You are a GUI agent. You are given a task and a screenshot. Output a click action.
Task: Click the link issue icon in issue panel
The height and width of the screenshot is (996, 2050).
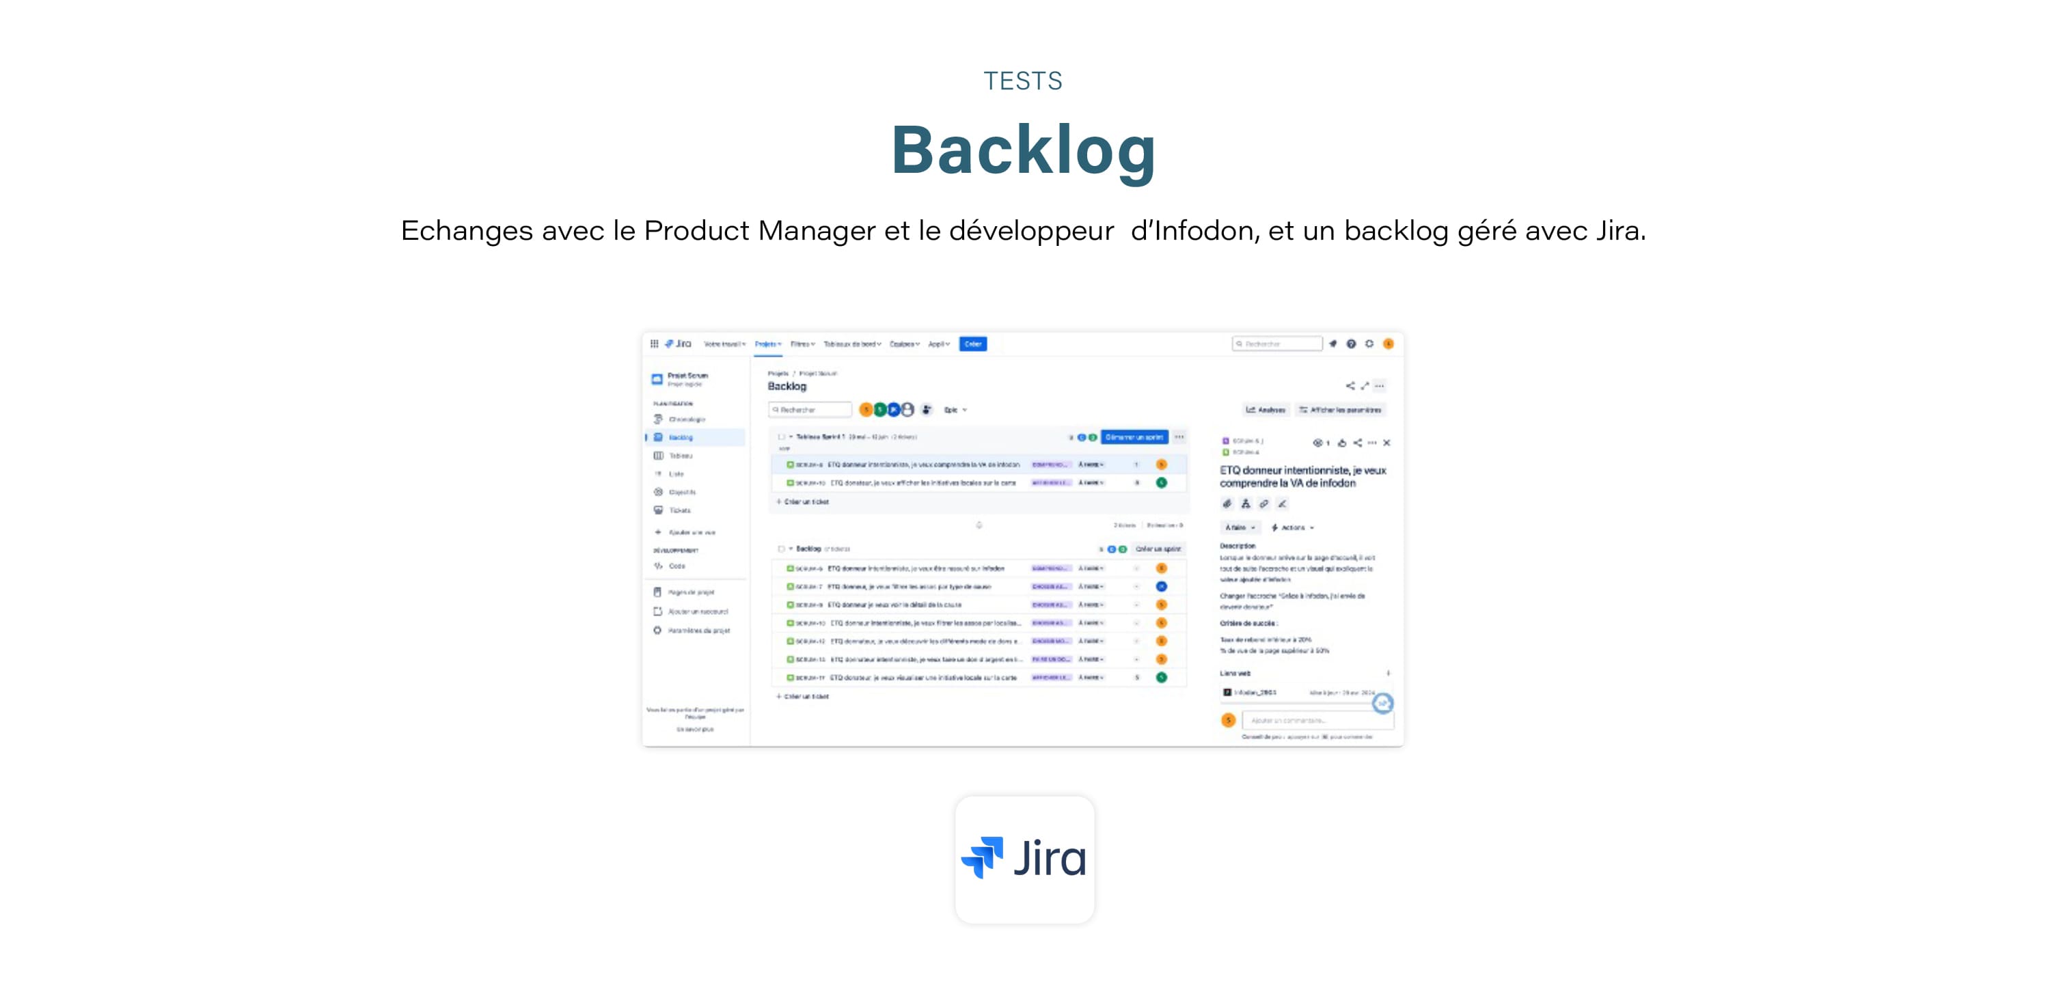click(x=1263, y=503)
